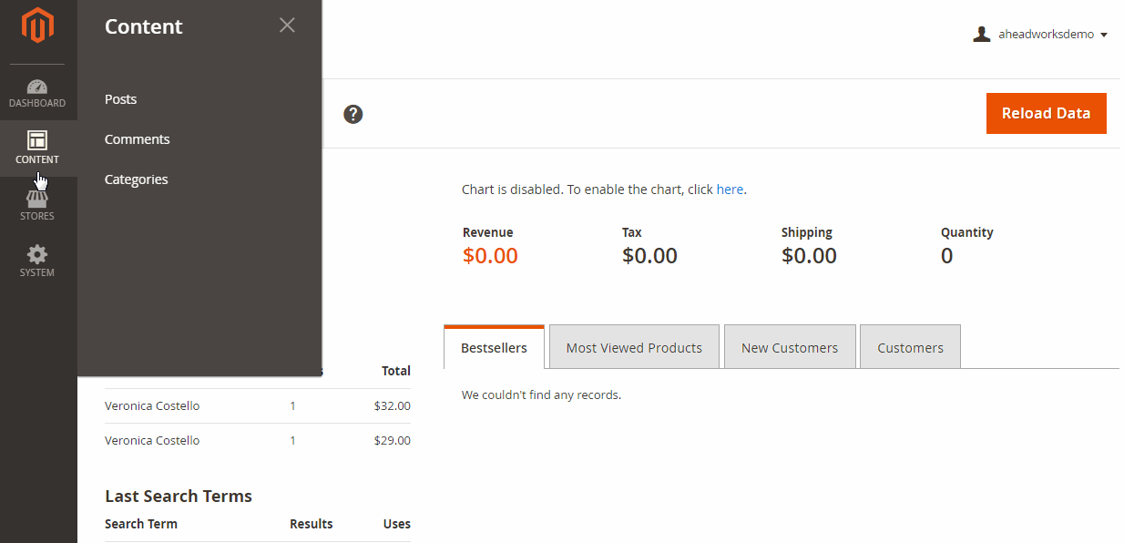Open the System gear icon
Image resolution: width=1124 pixels, height=543 pixels.
tap(37, 261)
